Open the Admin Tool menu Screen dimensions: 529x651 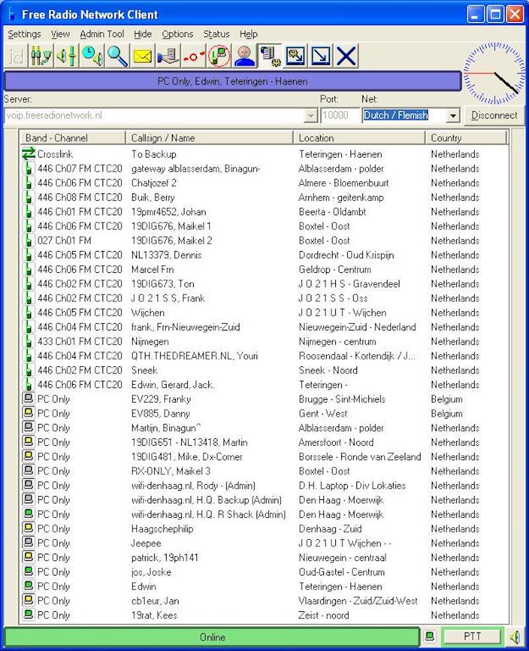pos(102,34)
